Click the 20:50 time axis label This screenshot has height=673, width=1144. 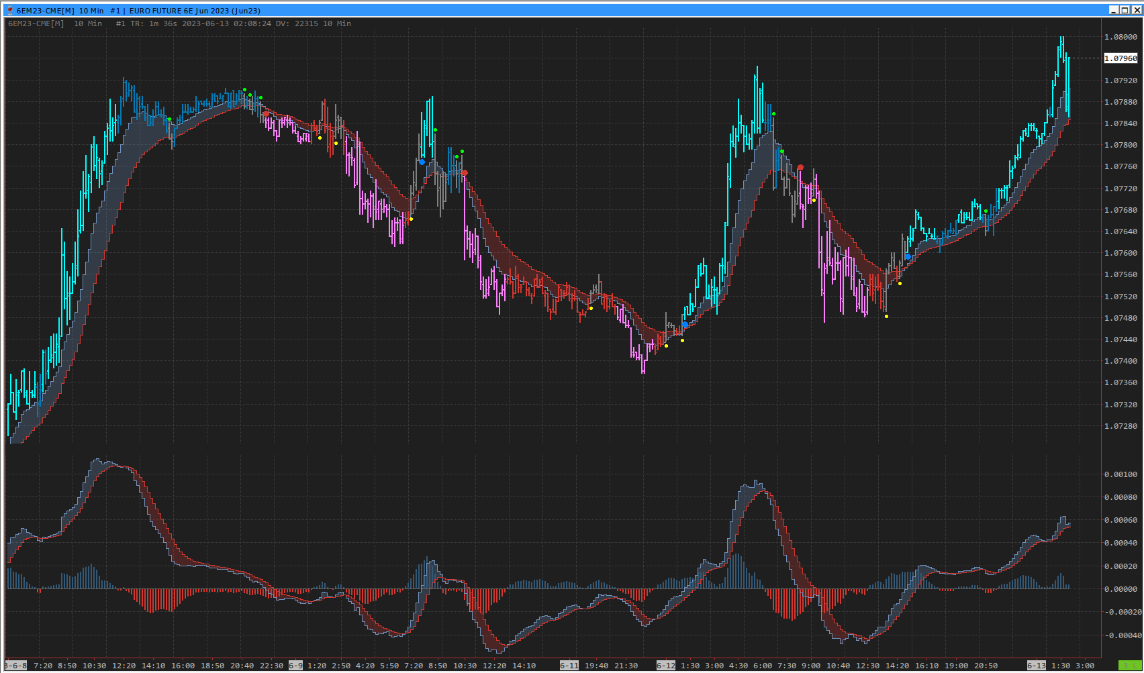986,666
